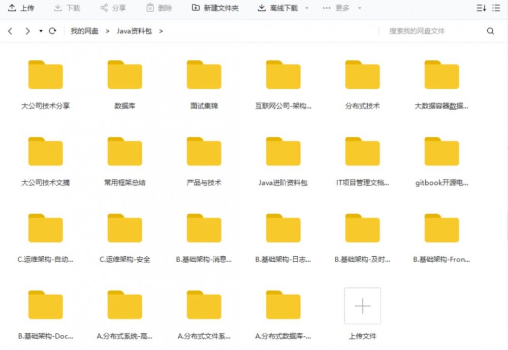Click the search files input field

point(432,31)
